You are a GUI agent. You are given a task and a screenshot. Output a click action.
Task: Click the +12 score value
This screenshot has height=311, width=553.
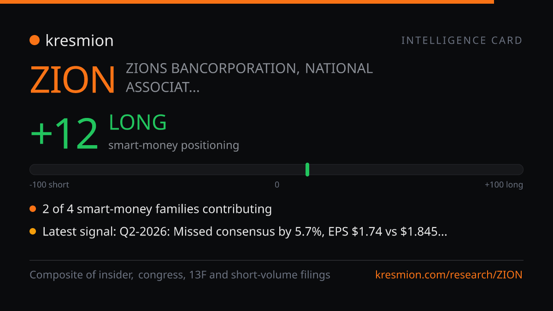pyautogui.click(x=65, y=134)
